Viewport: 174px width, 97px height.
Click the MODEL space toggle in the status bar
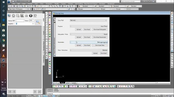[x=153, y=96]
